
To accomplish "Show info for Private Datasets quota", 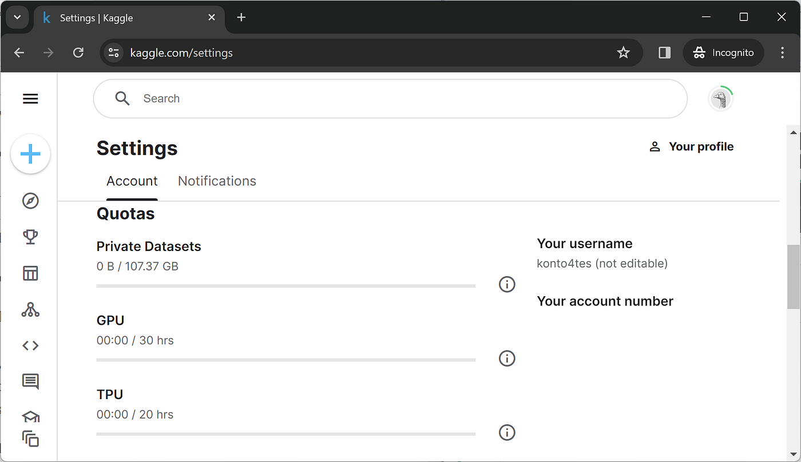I will coord(507,284).
